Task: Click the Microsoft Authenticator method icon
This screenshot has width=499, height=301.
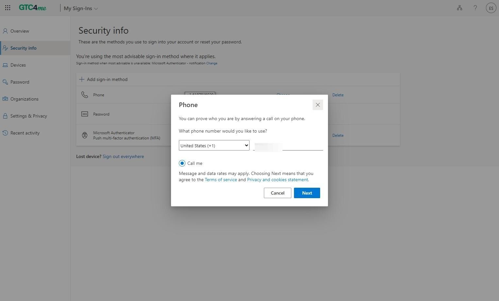Action: [x=85, y=135]
